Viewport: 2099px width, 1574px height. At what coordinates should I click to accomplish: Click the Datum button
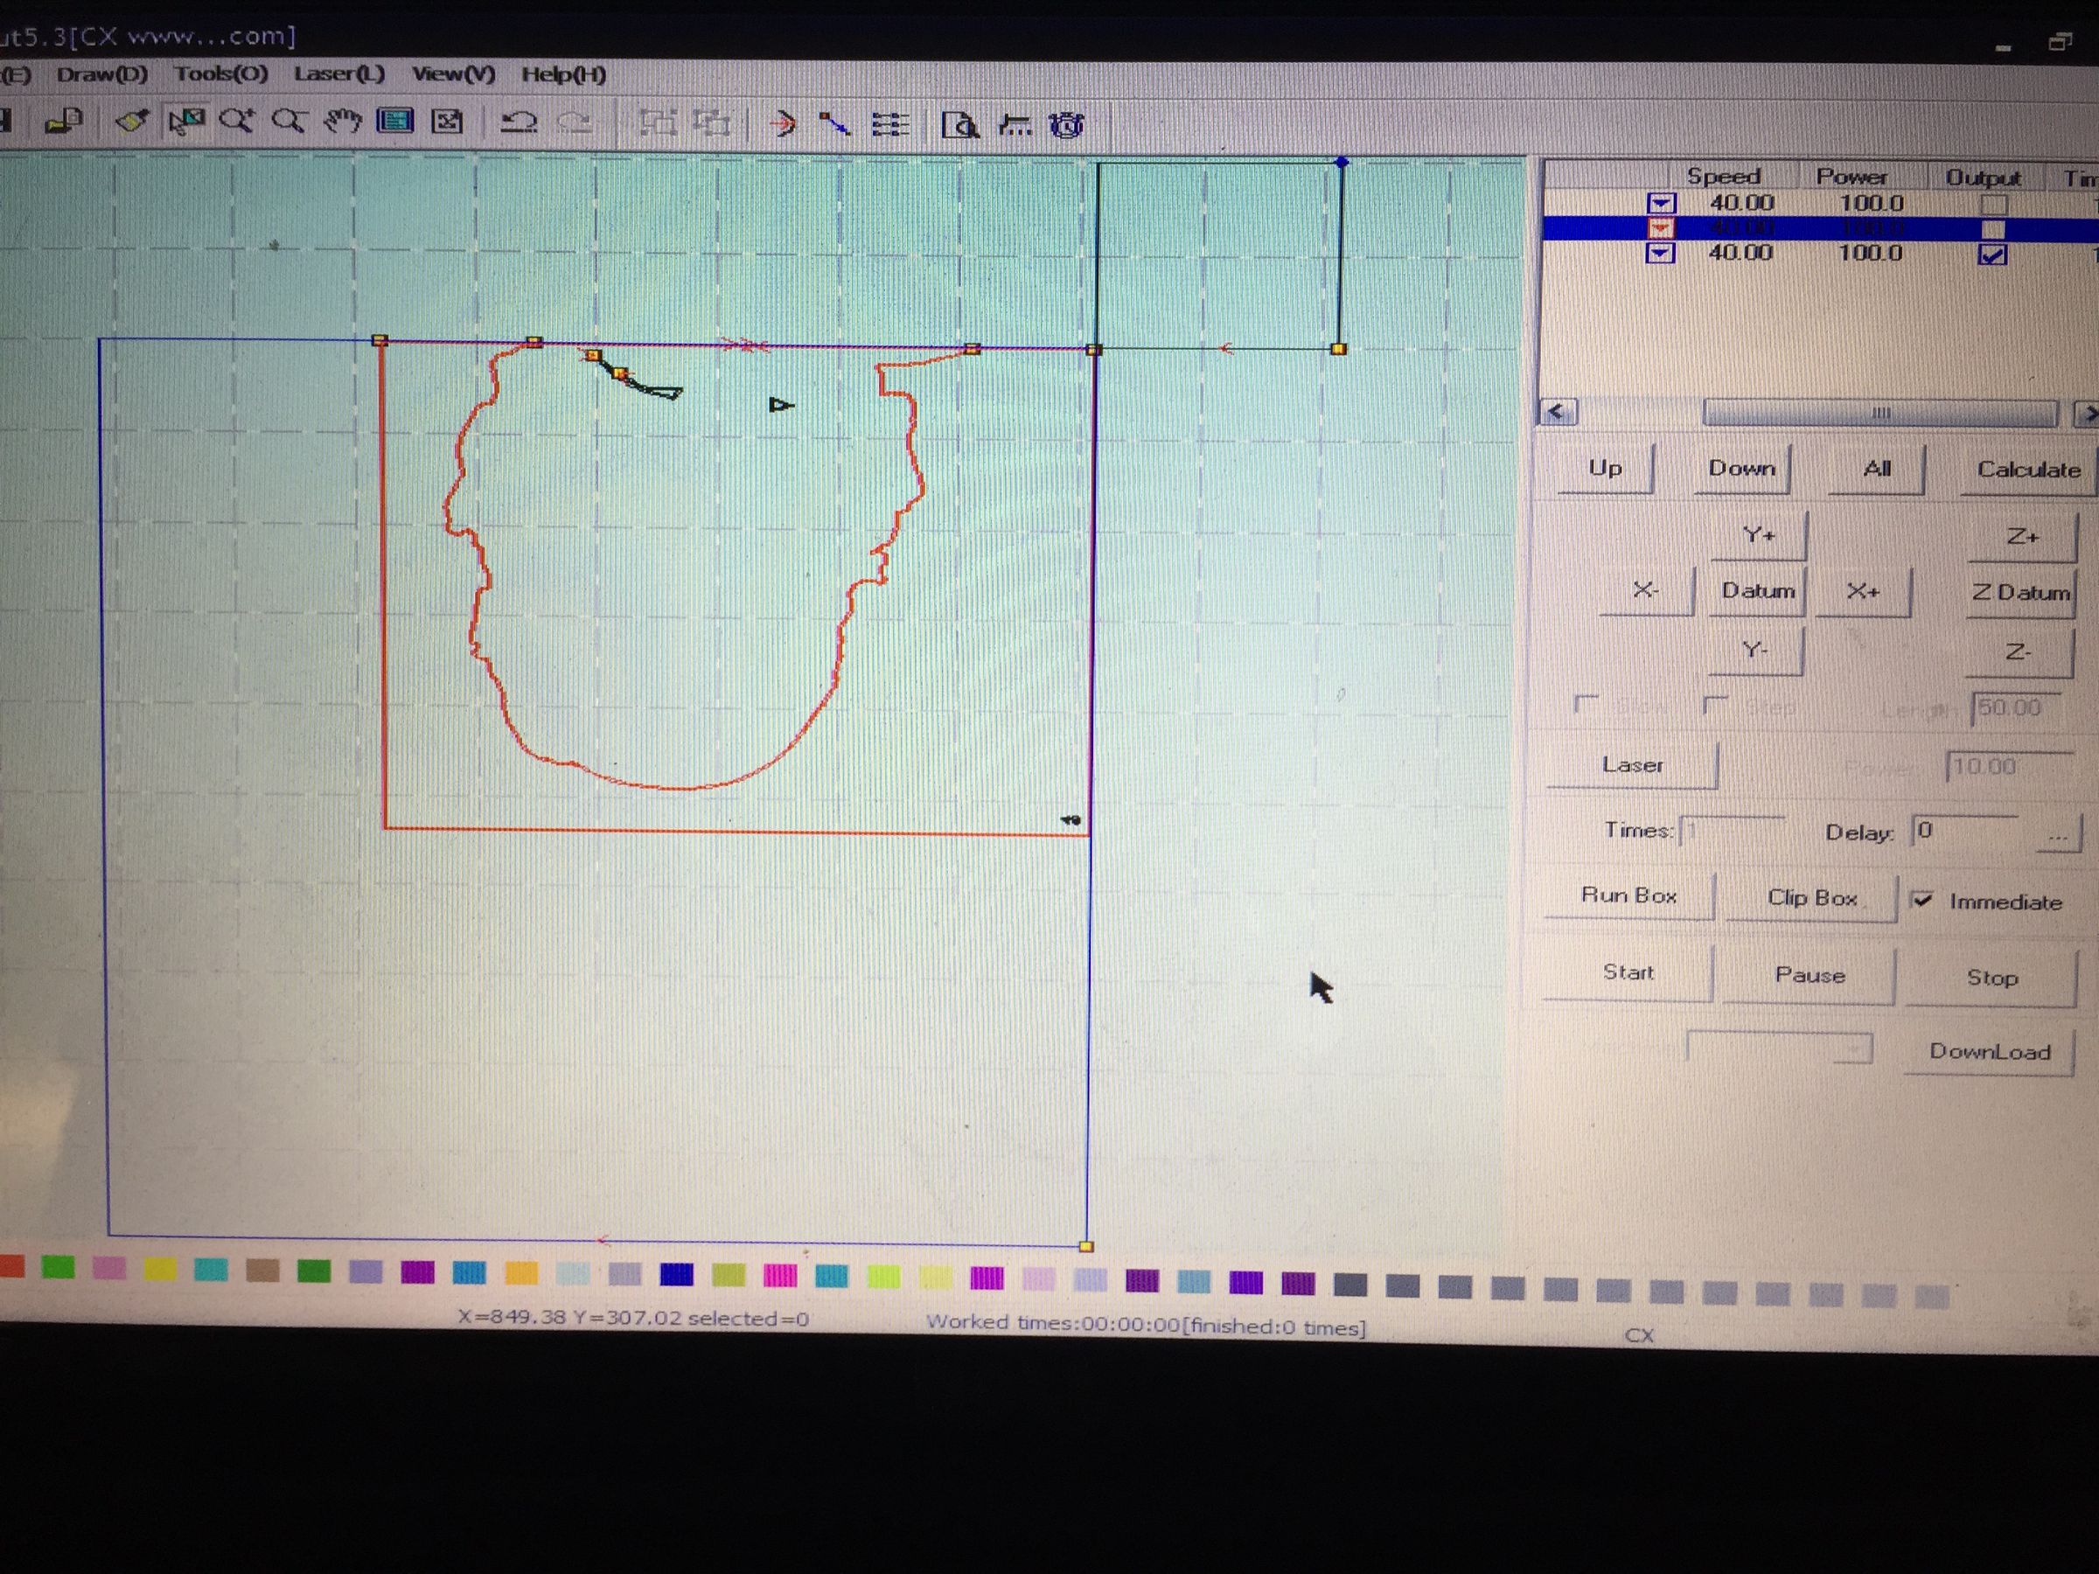[x=1758, y=591]
